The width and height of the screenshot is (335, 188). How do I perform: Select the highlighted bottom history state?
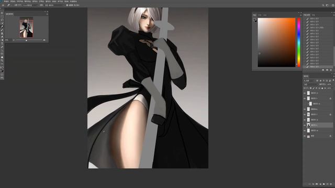[x=318, y=67]
